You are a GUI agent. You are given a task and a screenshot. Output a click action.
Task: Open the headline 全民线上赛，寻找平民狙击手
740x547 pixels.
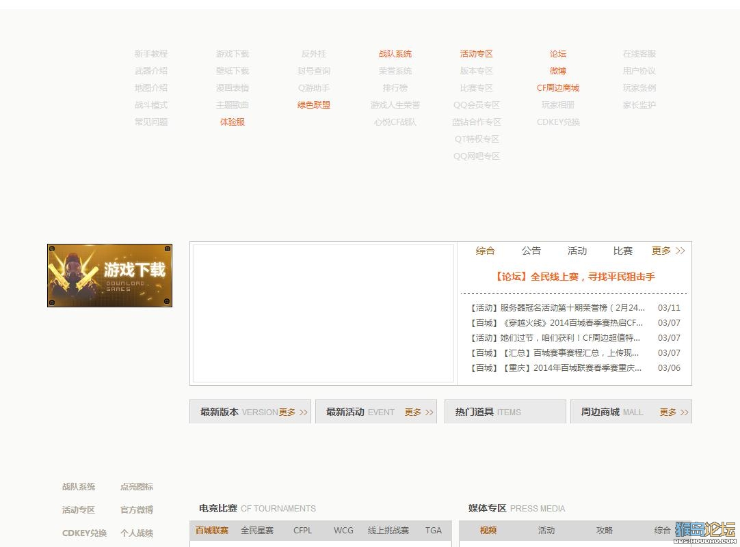pos(574,277)
